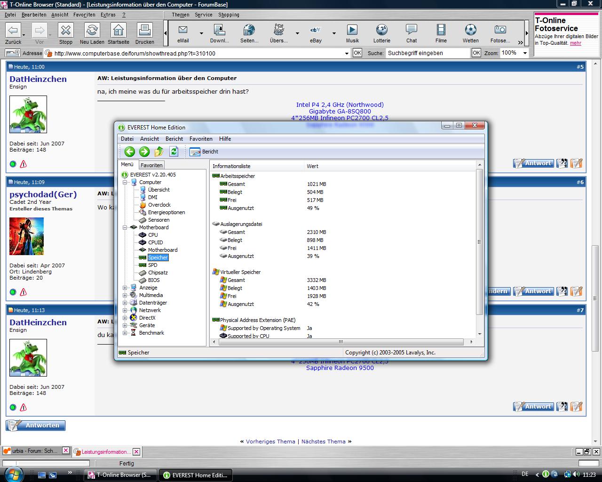Open the EVEREST Hilfe menu
This screenshot has height=482, width=602.
(x=225, y=139)
